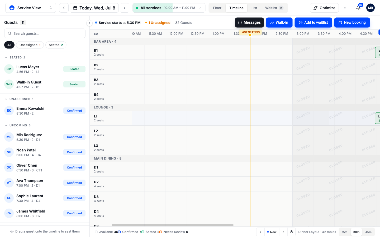
Task: Click Add to waitlist
Action: click(x=313, y=23)
